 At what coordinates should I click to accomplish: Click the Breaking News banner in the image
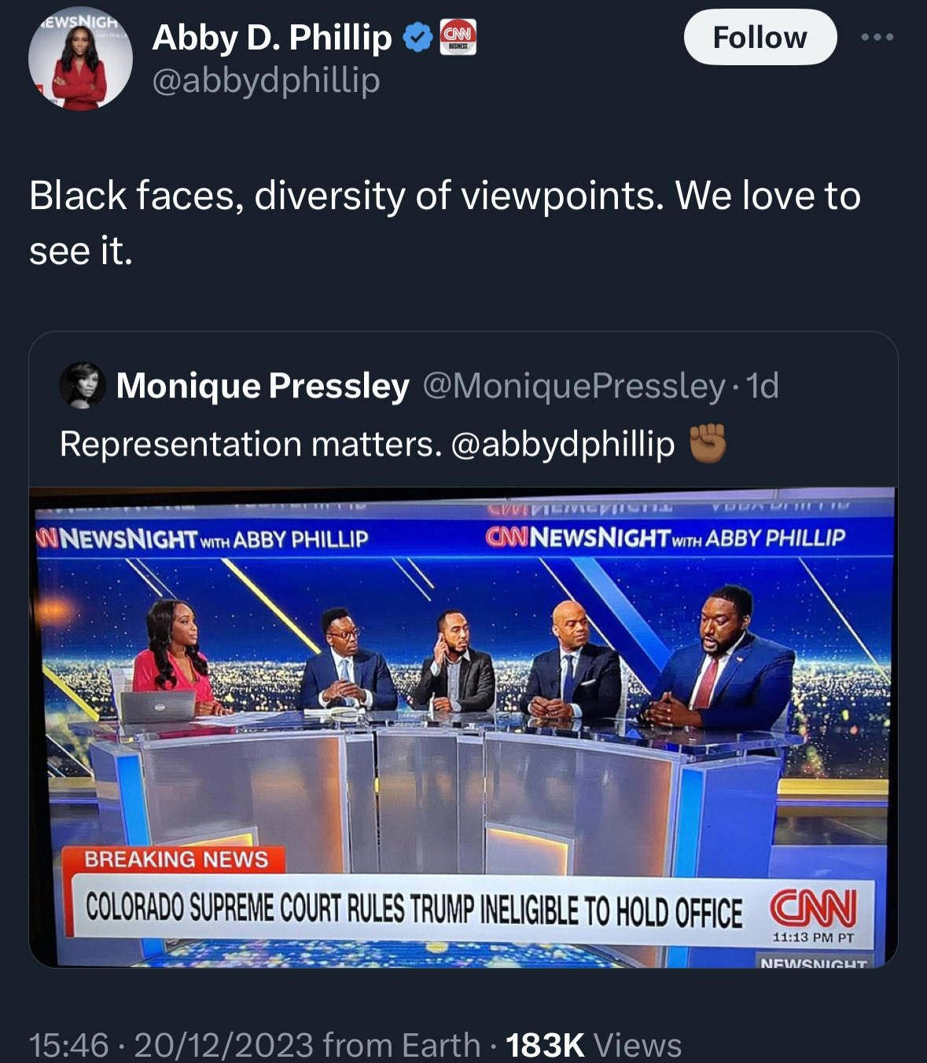175,860
